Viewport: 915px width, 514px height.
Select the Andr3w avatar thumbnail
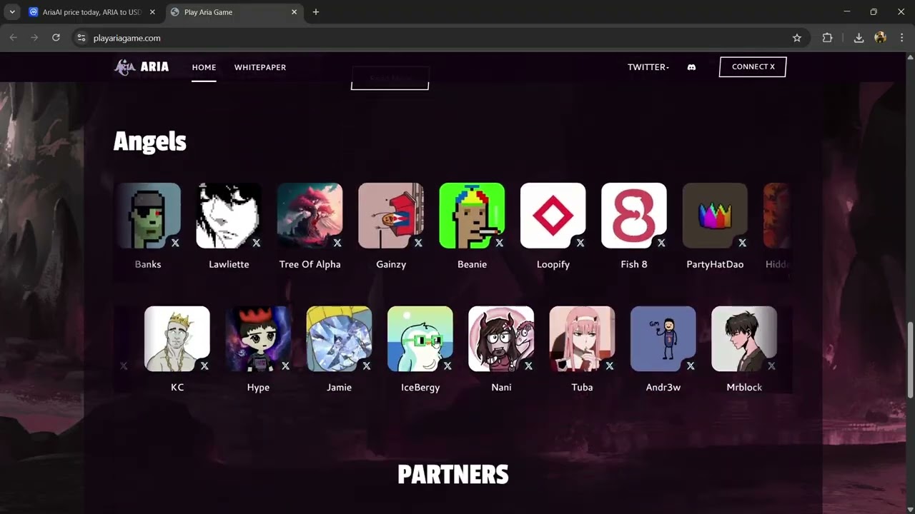(663, 338)
